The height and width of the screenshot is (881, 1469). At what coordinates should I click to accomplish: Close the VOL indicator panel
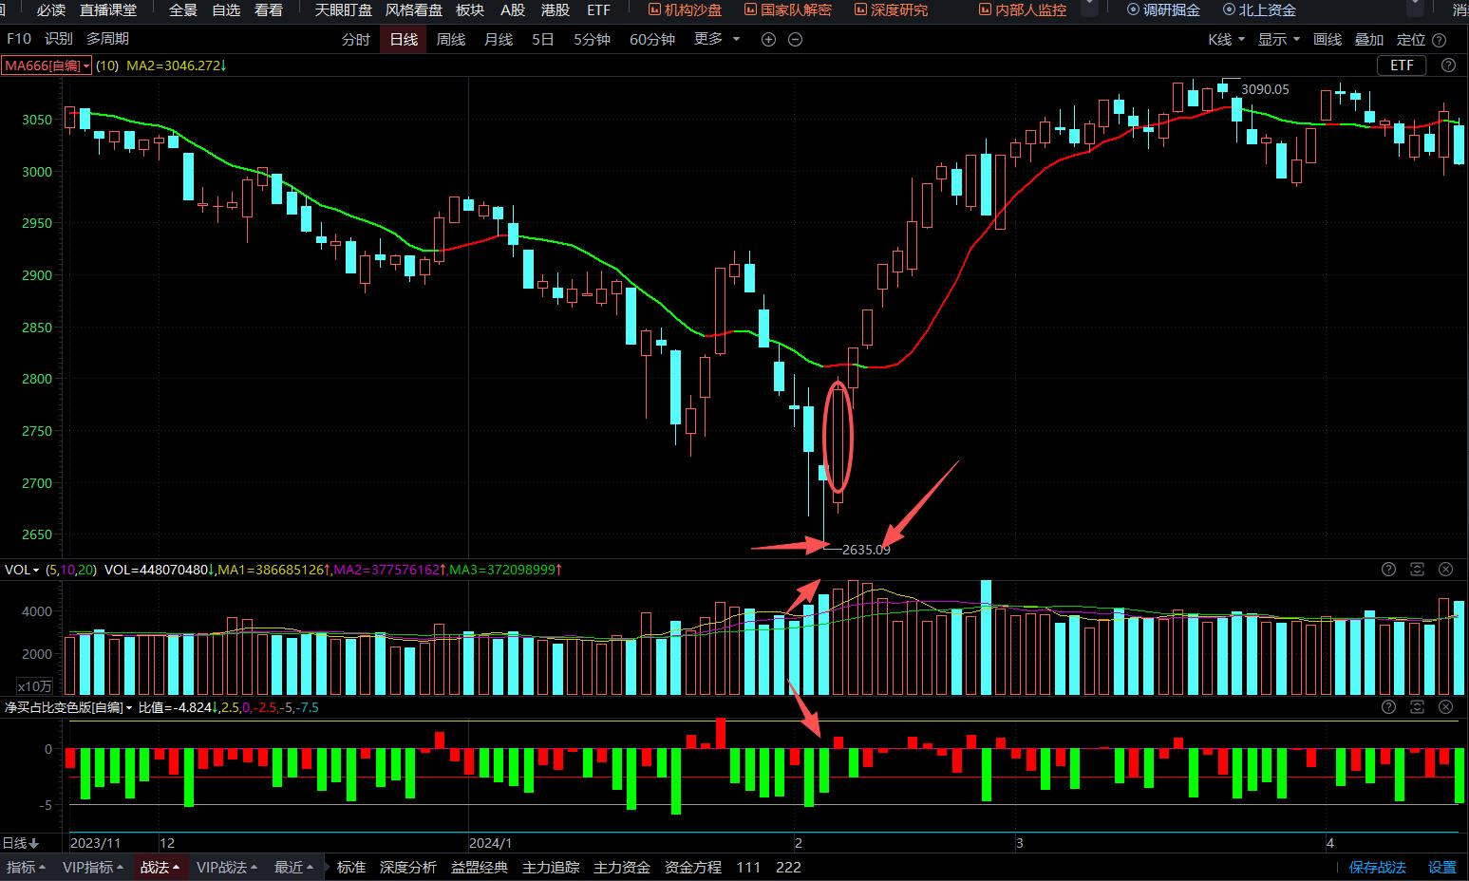tap(1446, 570)
